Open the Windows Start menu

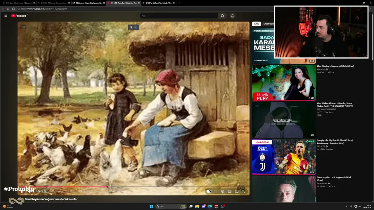(x=151, y=206)
